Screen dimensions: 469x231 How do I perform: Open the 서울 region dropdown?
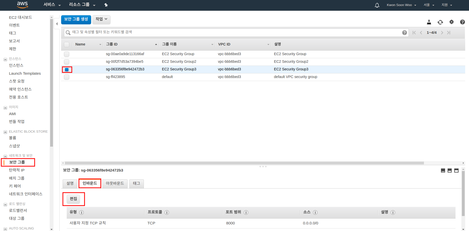tap(429, 5)
